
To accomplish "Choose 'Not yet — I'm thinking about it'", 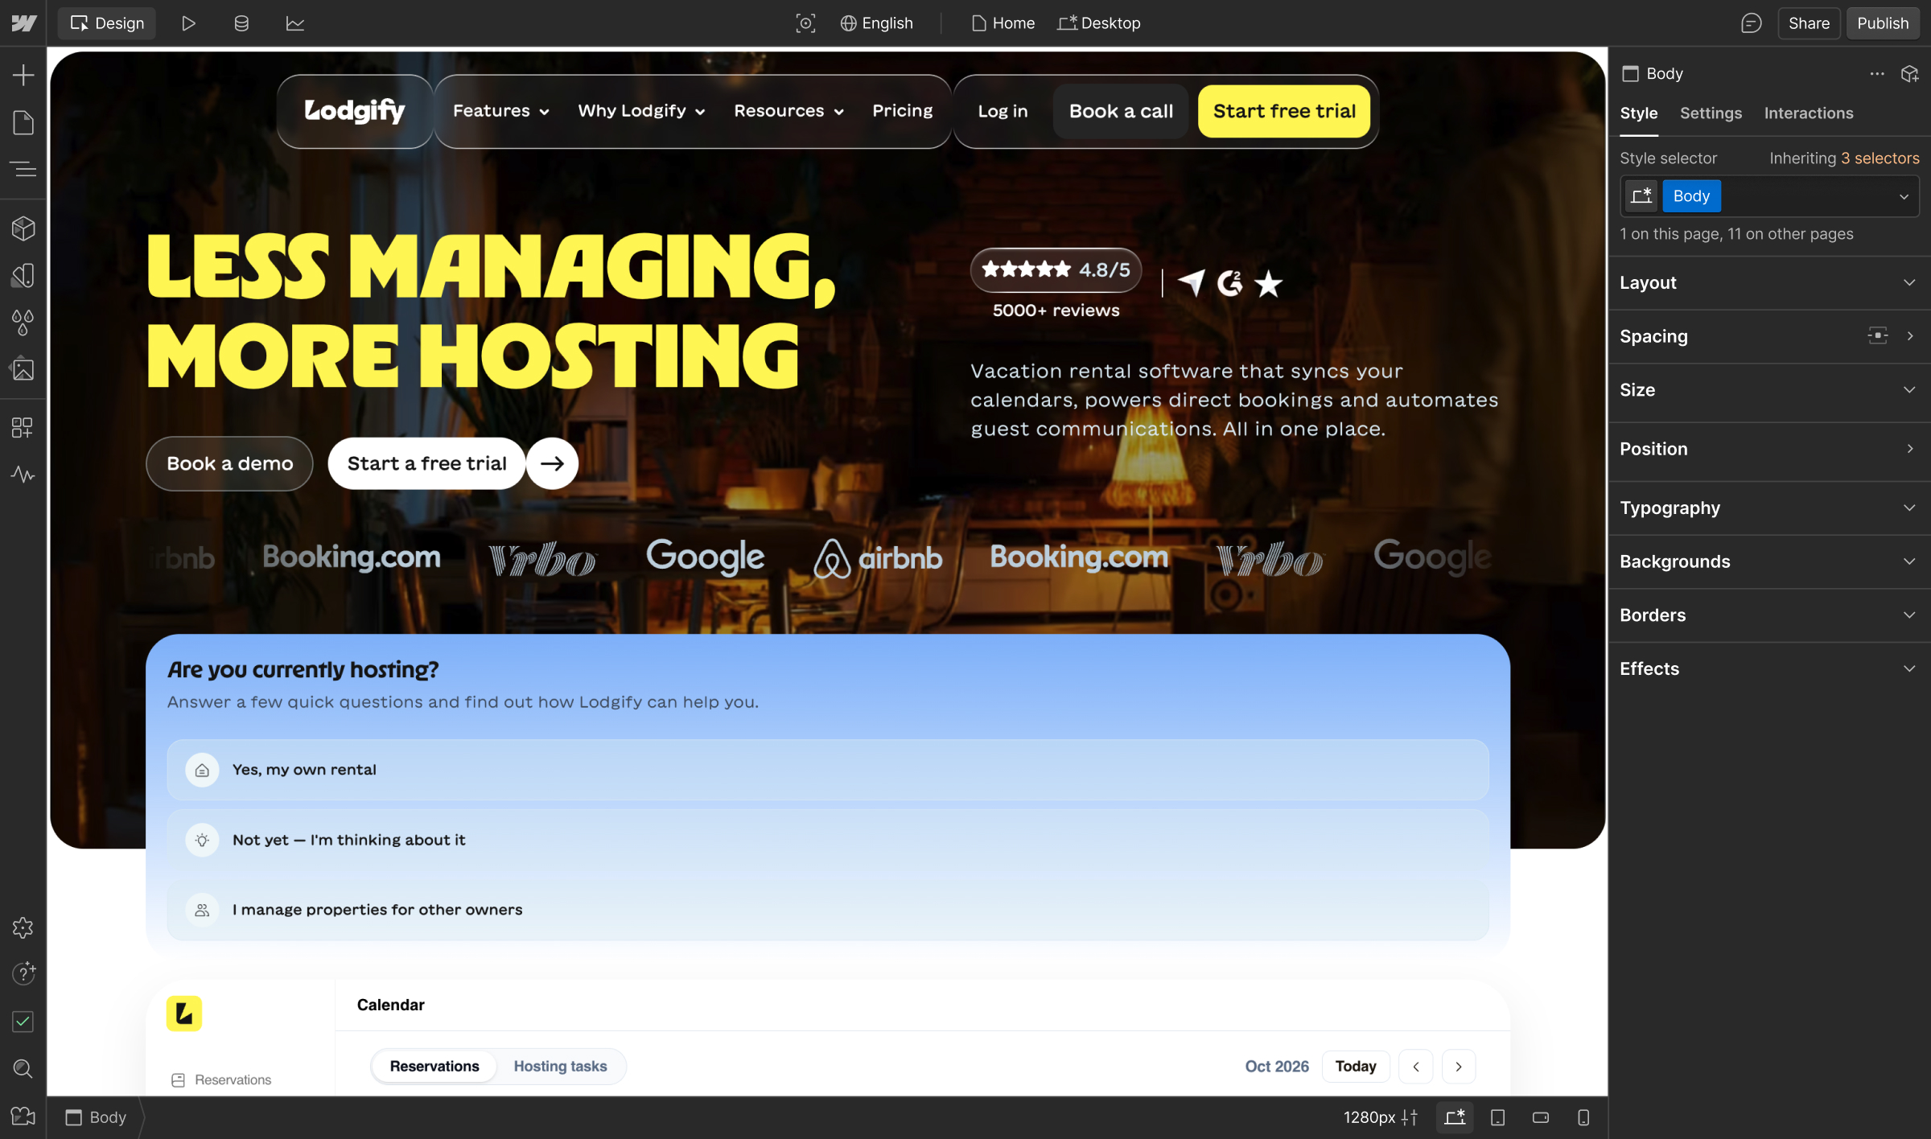I will [x=828, y=840].
